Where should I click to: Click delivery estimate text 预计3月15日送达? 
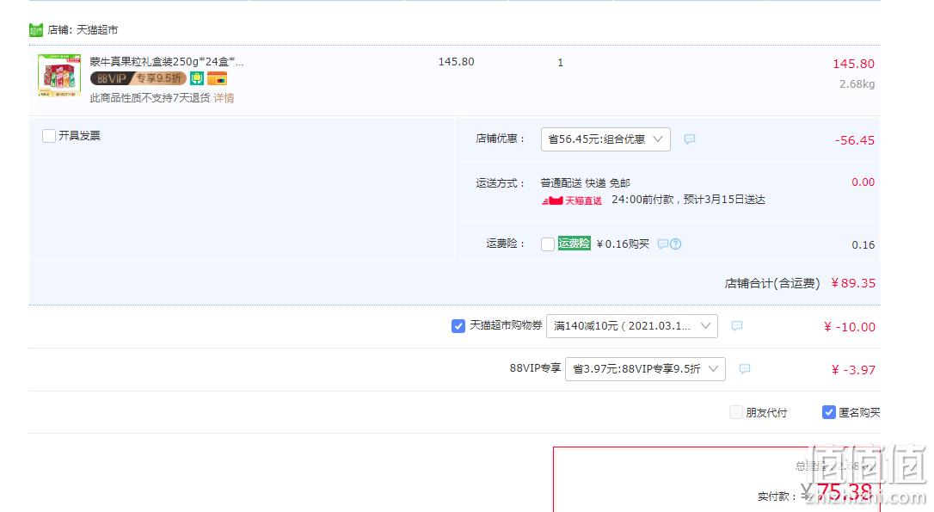[724, 200]
